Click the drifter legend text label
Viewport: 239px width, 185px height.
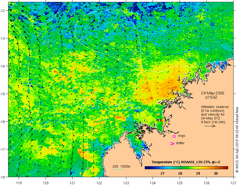(x=180, y=143)
